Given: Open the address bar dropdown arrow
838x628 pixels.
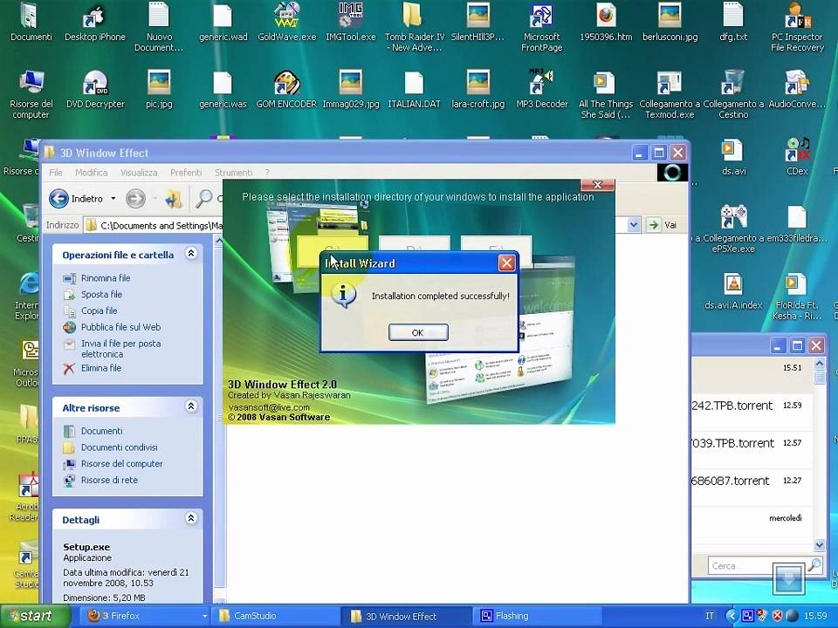Looking at the screenshot, I should (x=634, y=225).
